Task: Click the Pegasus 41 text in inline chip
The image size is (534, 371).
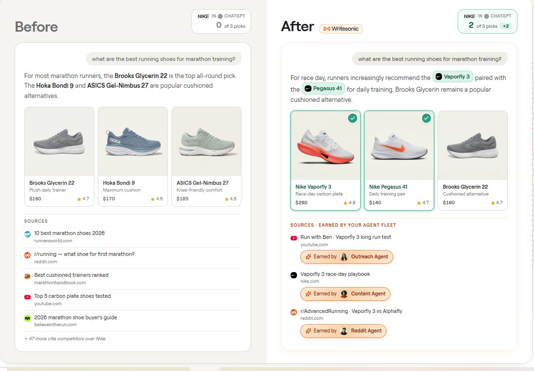Action: click(x=327, y=88)
